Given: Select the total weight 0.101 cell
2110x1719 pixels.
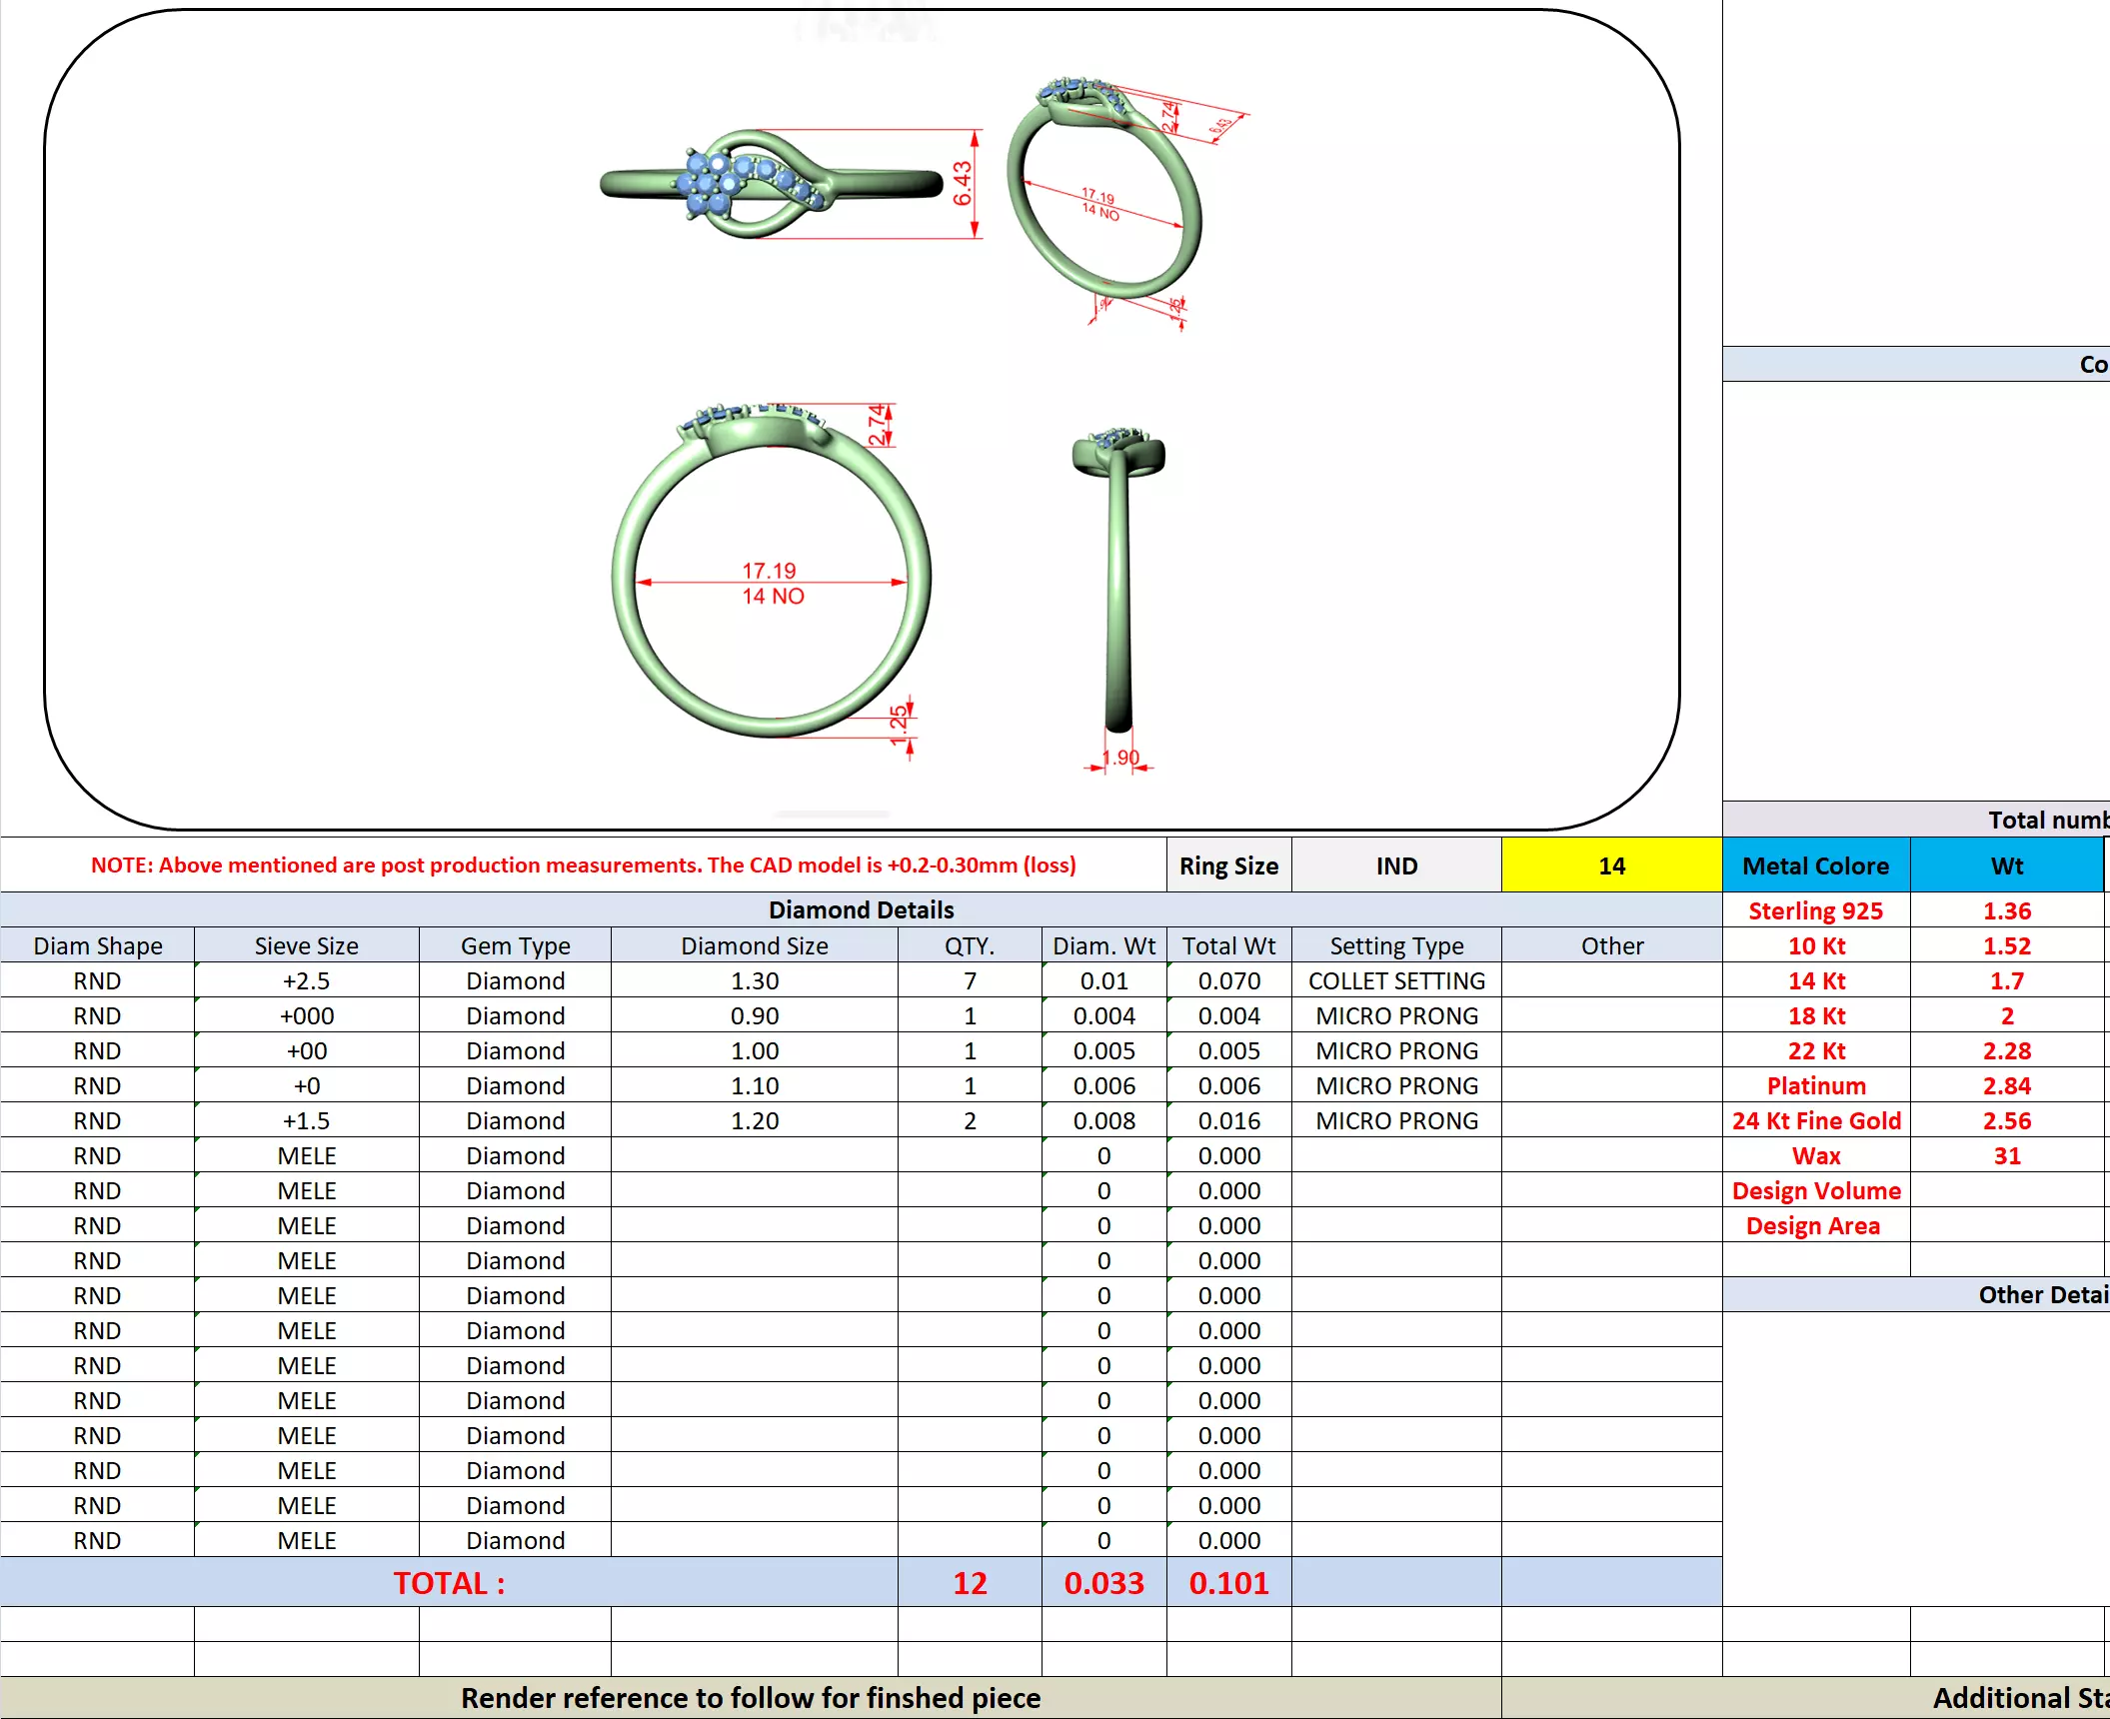Looking at the screenshot, I should coord(1228,1583).
